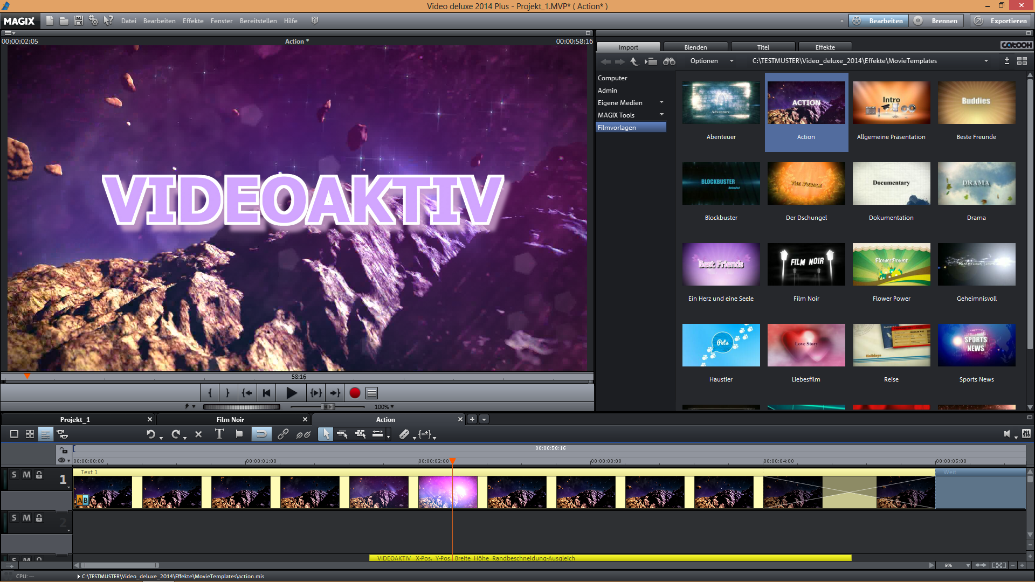Solo track 2 with S button
The height and width of the screenshot is (582, 1035).
[14, 518]
